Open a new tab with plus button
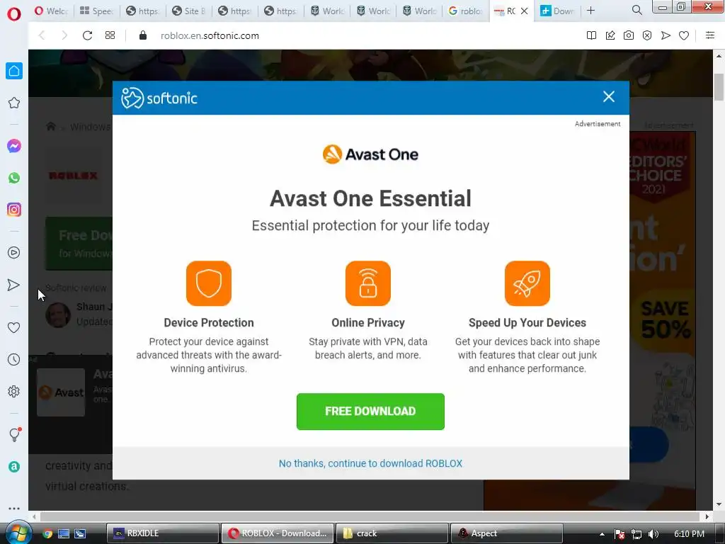This screenshot has height=544, width=725. pos(591,10)
